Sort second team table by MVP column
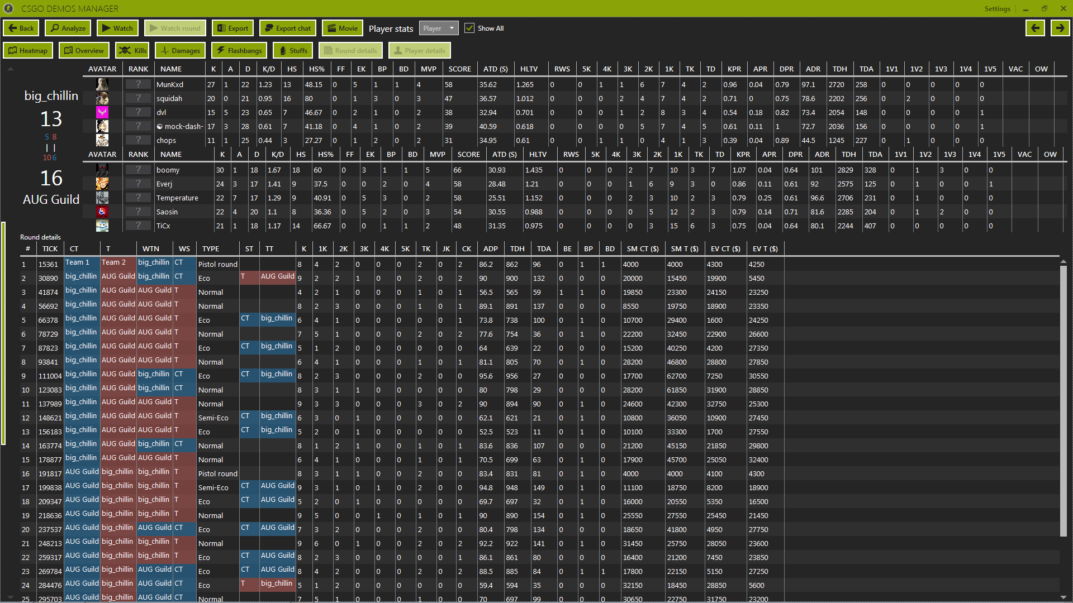 437,155
